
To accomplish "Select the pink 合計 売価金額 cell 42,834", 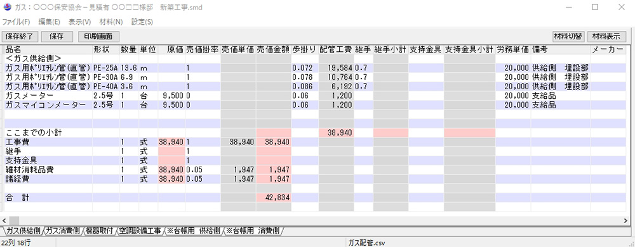I will coord(273,198).
